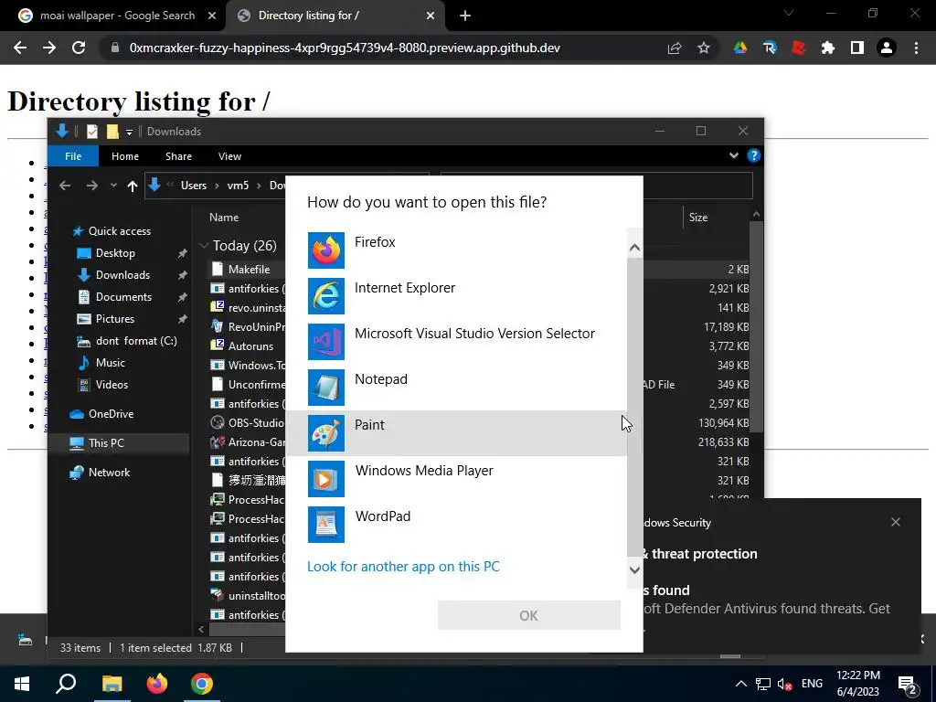Open Firefox from the taskbar
Screen dimensions: 936x702
pos(157,684)
